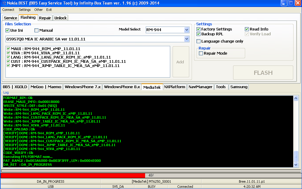Toggle the Read Info checkbox
This screenshot has height=189, width=302.
pos(247,29)
